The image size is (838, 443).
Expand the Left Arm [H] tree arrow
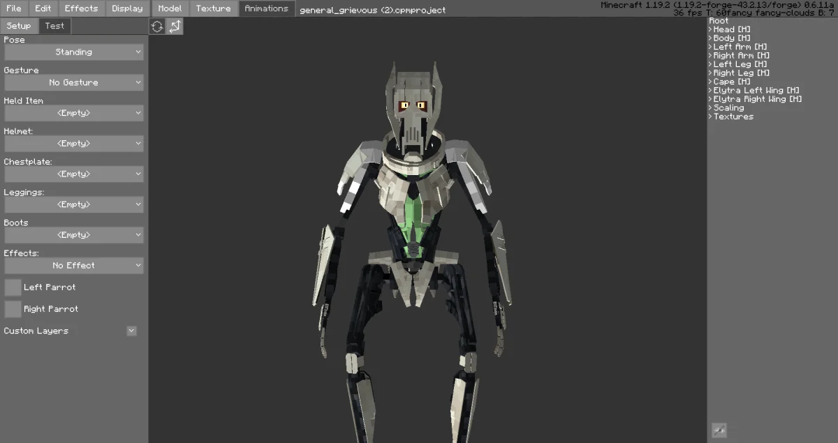point(711,47)
